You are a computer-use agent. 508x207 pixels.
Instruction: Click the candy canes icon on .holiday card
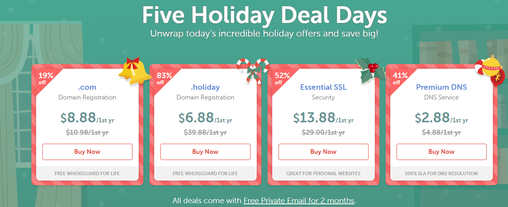click(253, 71)
